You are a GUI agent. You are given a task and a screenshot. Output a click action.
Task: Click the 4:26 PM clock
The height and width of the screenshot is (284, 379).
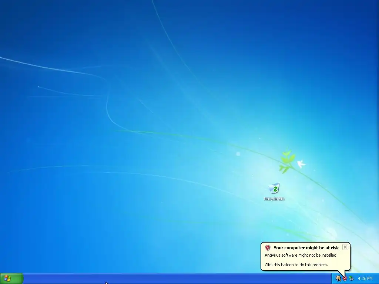365,279
